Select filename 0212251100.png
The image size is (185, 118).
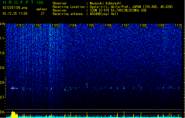point(15,8)
